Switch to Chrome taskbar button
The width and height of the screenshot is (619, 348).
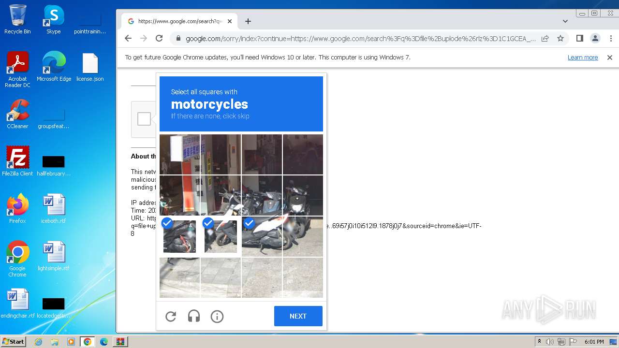click(88, 342)
